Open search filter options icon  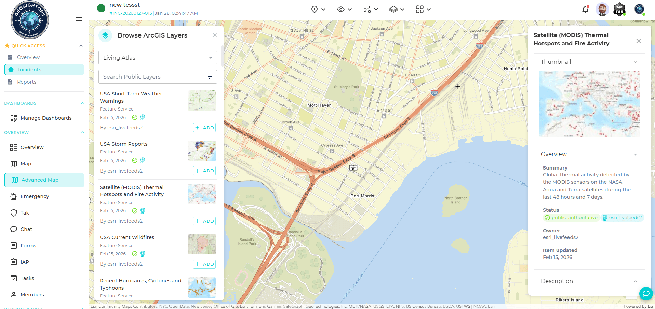tap(210, 77)
